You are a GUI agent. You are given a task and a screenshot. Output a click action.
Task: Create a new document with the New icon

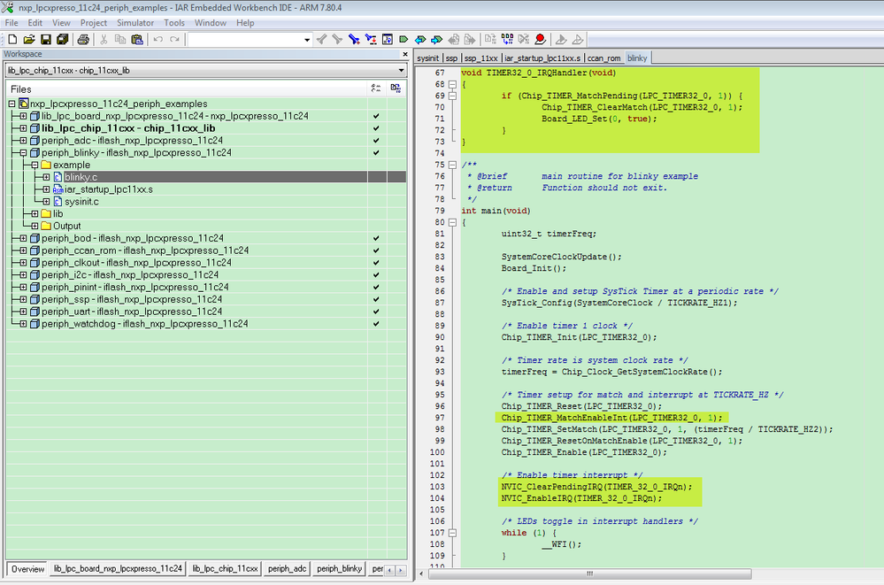point(12,40)
